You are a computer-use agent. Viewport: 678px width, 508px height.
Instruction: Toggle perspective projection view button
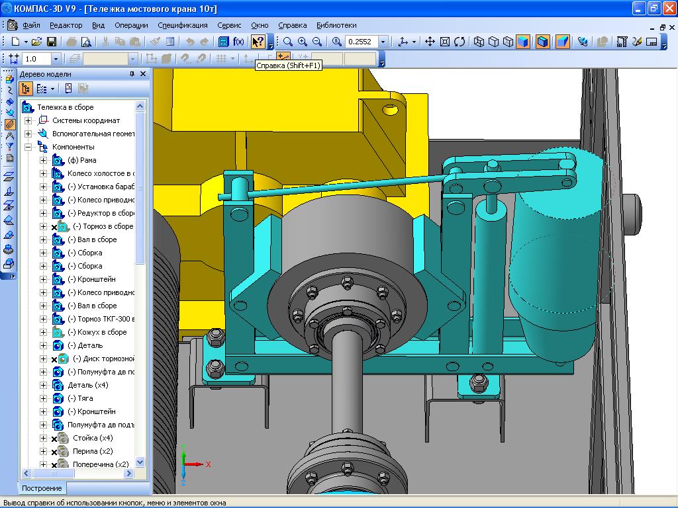point(562,42)
